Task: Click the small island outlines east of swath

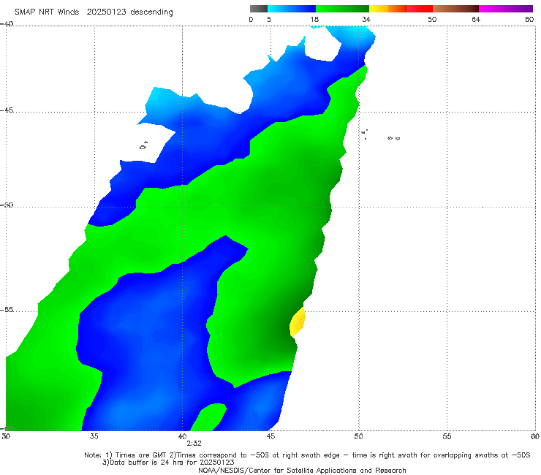Action: [x=381, y=135]
